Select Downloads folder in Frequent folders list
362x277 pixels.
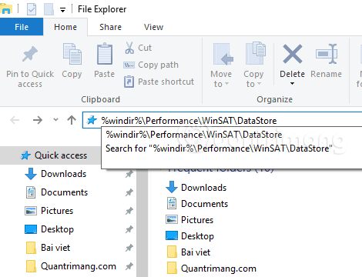(196, 188)
